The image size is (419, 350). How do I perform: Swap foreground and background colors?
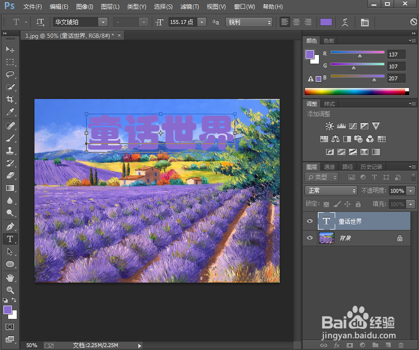pos(14,300)
